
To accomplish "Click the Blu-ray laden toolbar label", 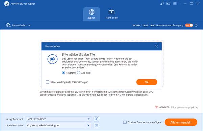I will [19, 25].
